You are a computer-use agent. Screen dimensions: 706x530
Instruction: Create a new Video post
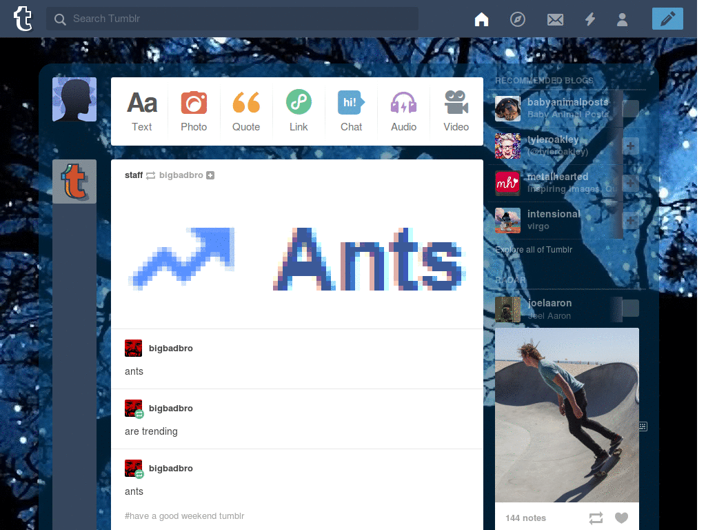[456, 111]
